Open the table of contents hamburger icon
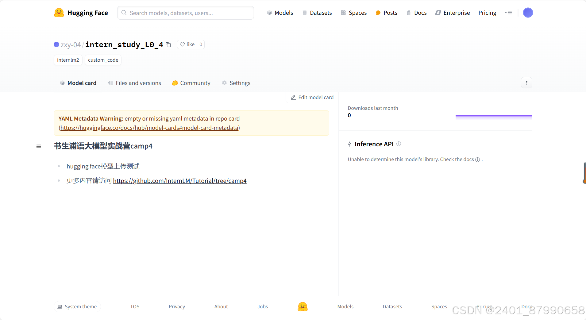This screenshot has width=586, height=320. coord(39,146)
